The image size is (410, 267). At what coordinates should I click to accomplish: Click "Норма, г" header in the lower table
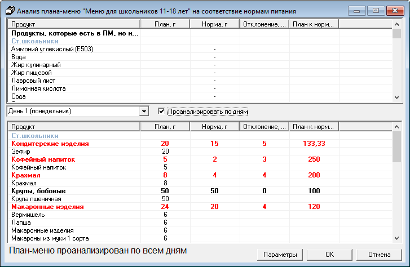tap(214, 127)
